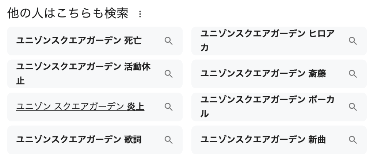Click the underlined ユニゾン スクエアガーデン link text
Screen dimensions: 374x159
[x=70, y=107]
